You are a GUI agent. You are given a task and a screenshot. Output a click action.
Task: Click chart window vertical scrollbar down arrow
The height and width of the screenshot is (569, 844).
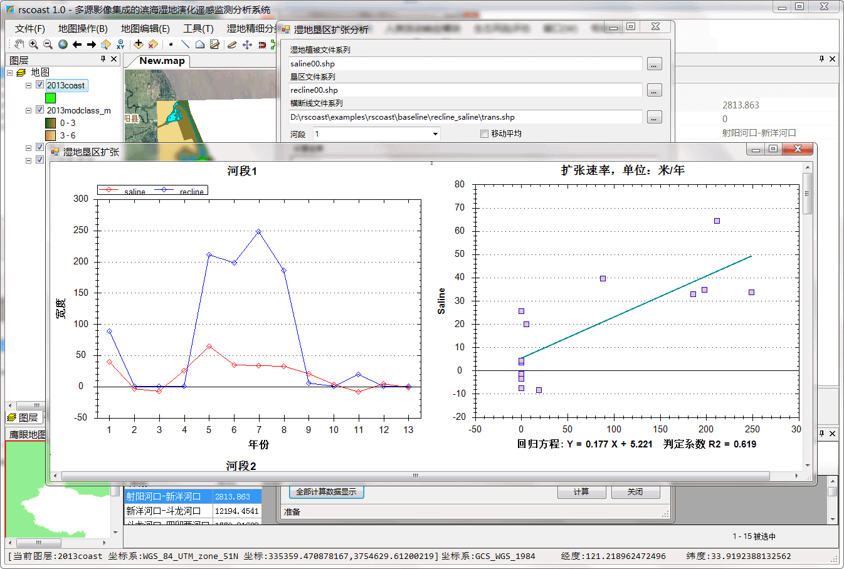[808, 466]
